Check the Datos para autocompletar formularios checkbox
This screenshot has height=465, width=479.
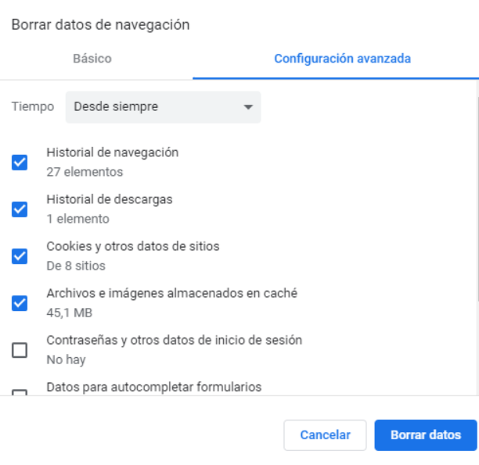coord(20,392)
